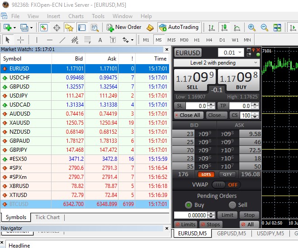Toggle the VWAP switch

[x=219, y=184]
